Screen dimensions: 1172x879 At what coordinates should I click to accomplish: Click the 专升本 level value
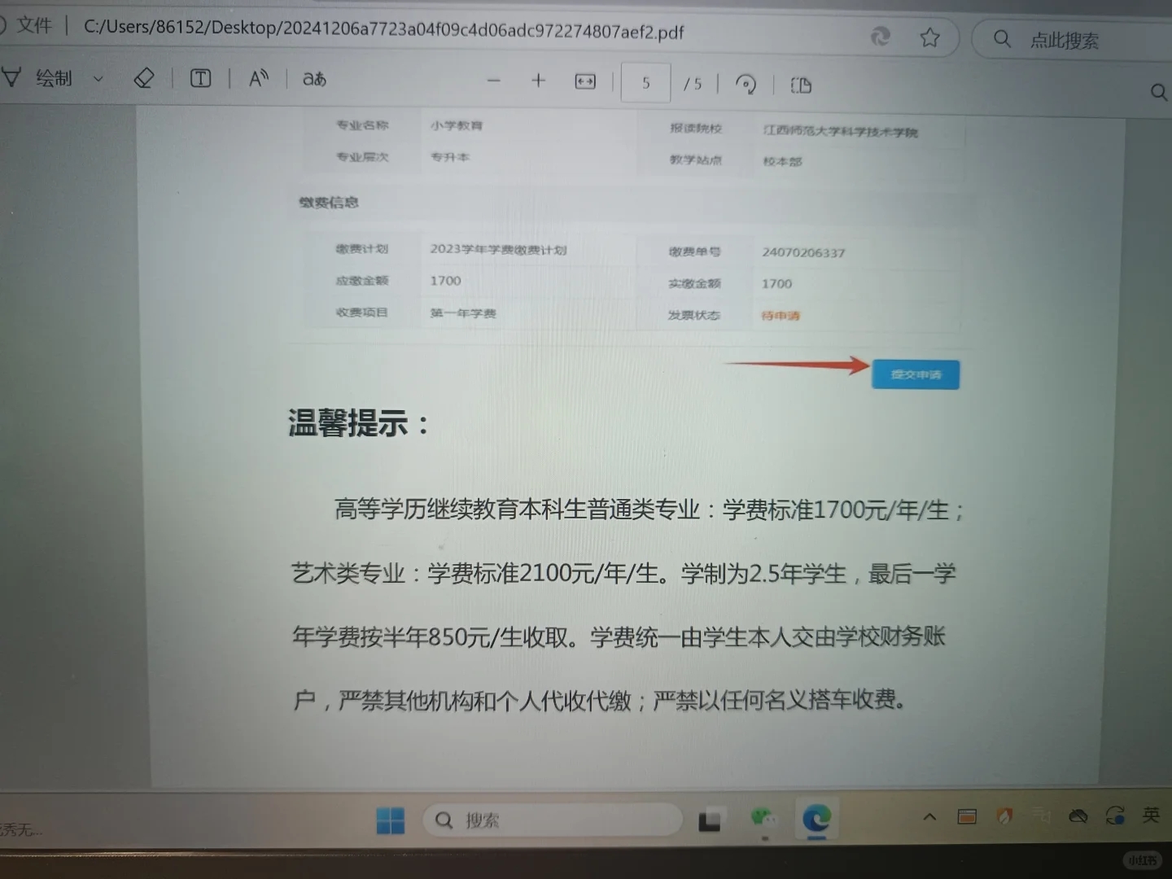pos(450,156)
